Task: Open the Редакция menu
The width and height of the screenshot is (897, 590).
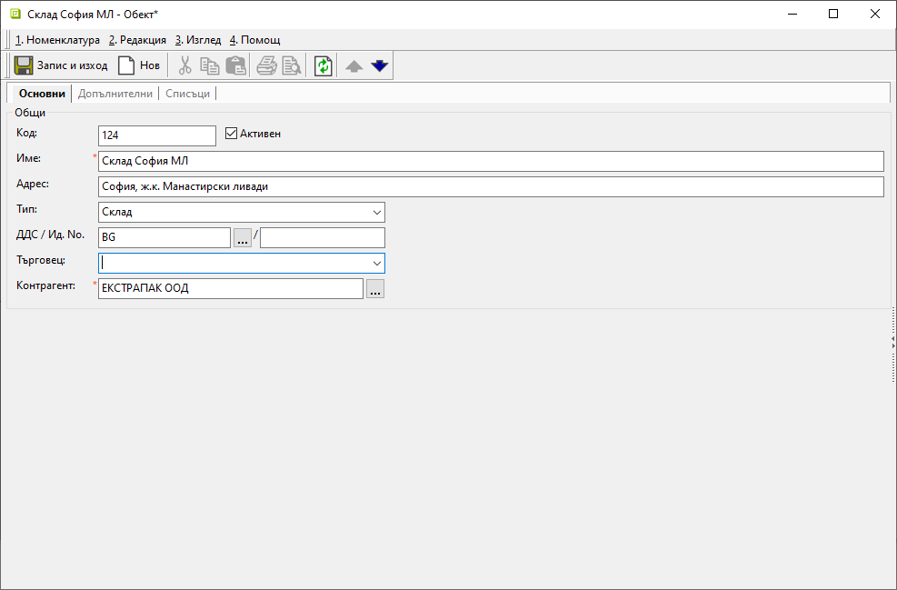Action: [x=137, y=40]
